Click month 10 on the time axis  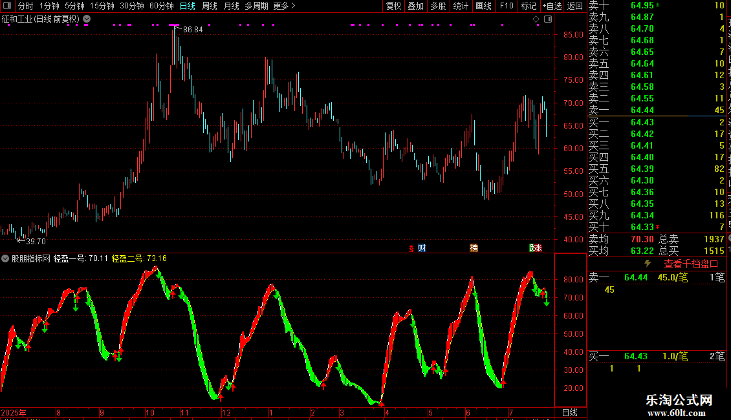click(149, 412)
